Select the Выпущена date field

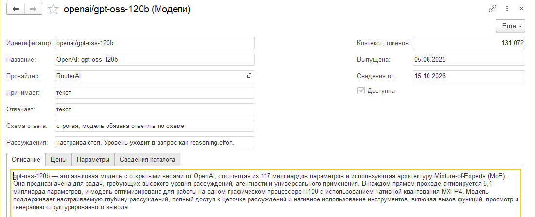[469, 60]
